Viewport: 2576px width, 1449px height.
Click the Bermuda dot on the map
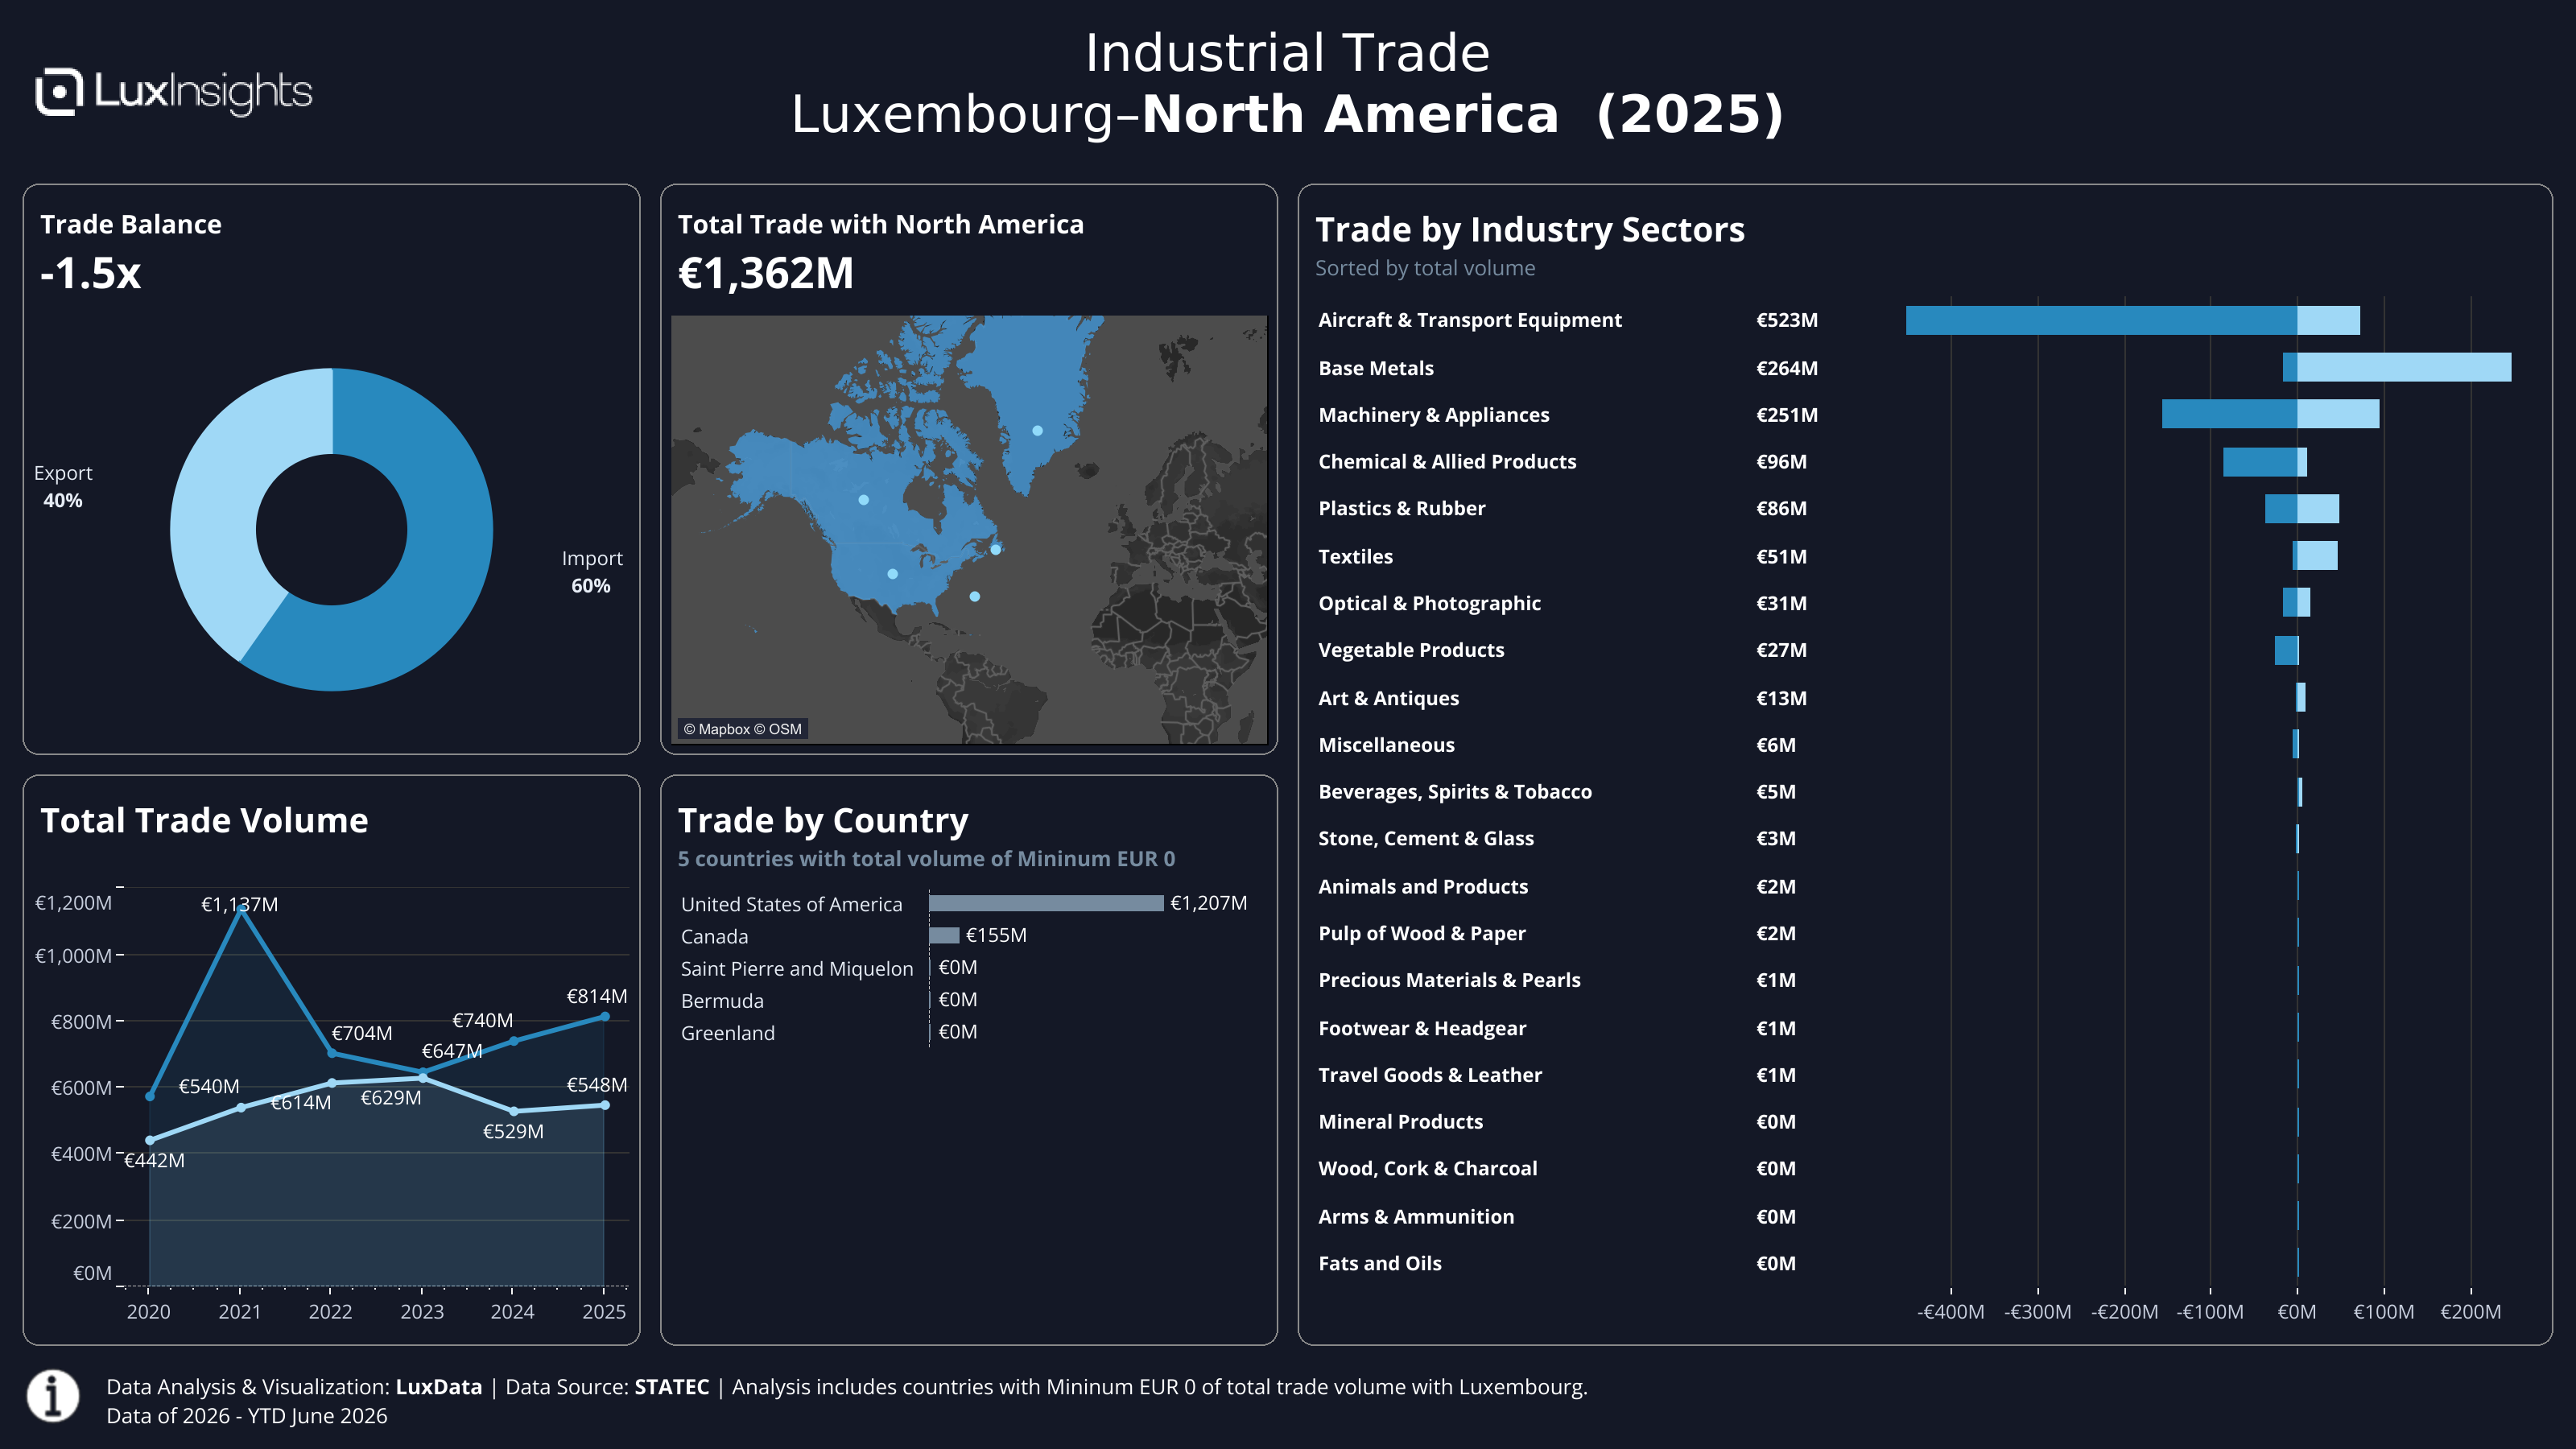pyautogui.click(x=975, y=597)
